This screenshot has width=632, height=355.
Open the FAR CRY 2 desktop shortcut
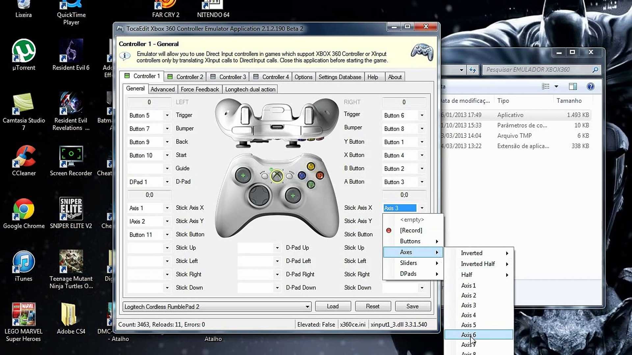[x=166, y=9]
